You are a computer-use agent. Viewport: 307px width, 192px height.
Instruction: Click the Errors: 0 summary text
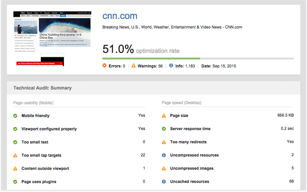tap(117, 66)
